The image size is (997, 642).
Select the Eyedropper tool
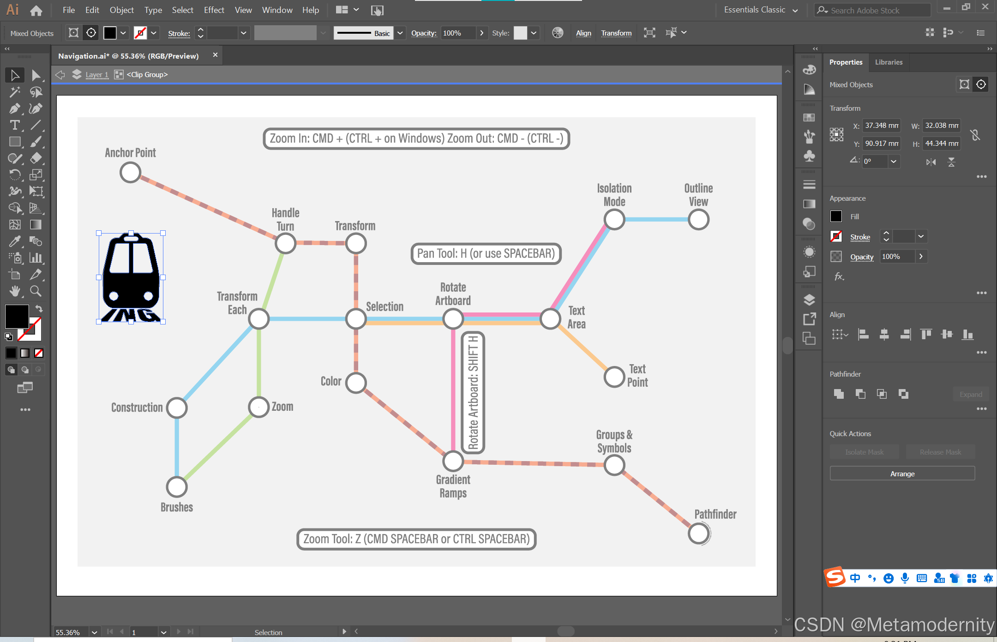pyautogui.click(x=15, y=241)
